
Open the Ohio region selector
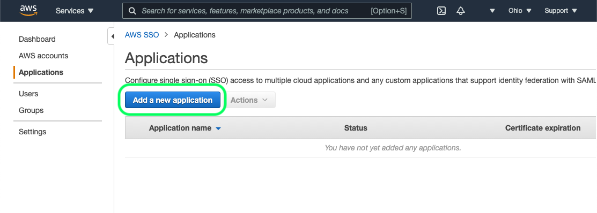click(520, 11)
